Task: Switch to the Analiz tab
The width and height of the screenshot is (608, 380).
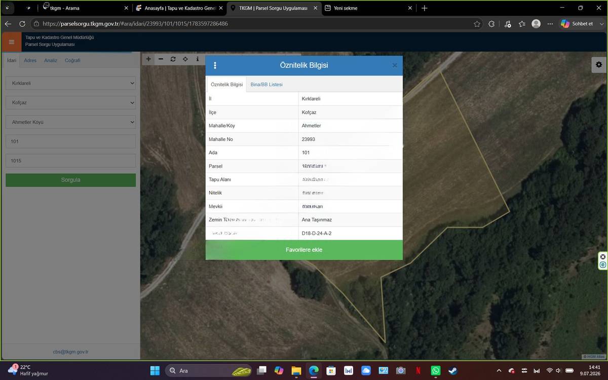Action: tap(51, 60)
